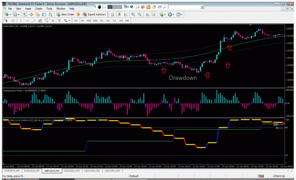Click the orange diamond icon after New Order
Screen dimensions: 296x180
click(x=78, y=14)
